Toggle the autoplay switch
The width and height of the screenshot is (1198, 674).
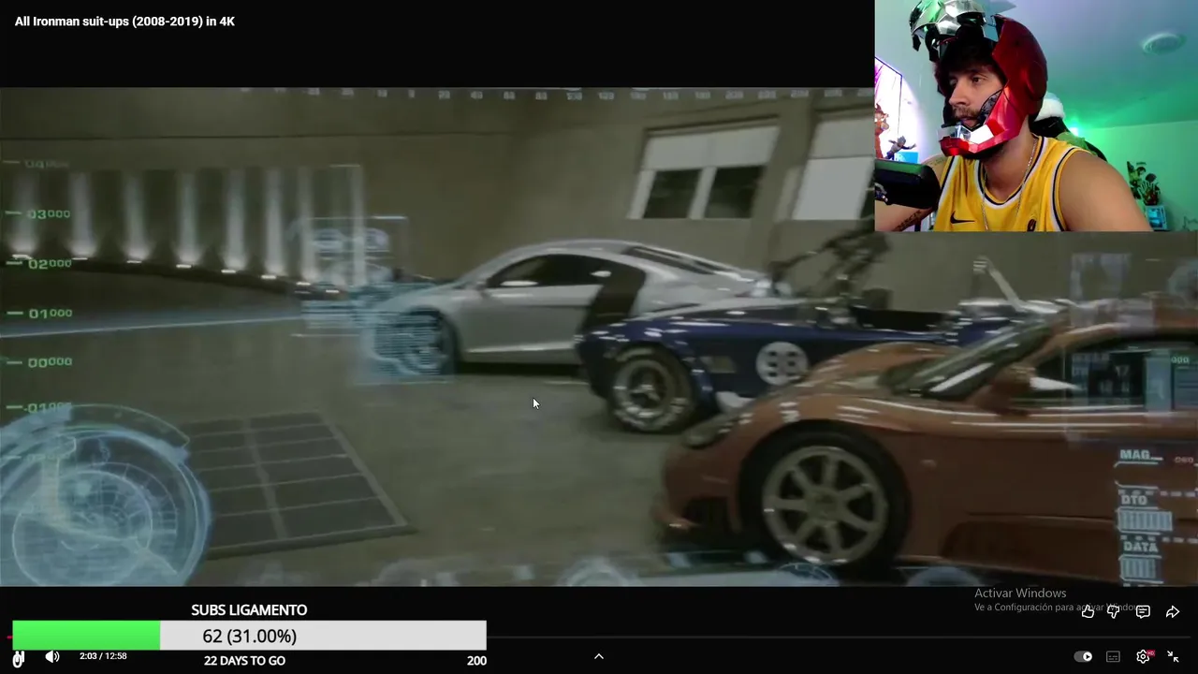(x=1083, y=657)
